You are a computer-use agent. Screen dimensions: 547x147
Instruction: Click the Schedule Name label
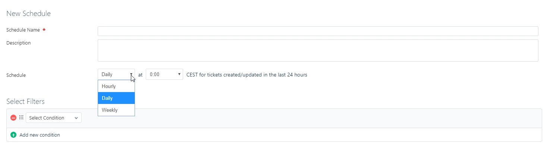tap(23, 30)
